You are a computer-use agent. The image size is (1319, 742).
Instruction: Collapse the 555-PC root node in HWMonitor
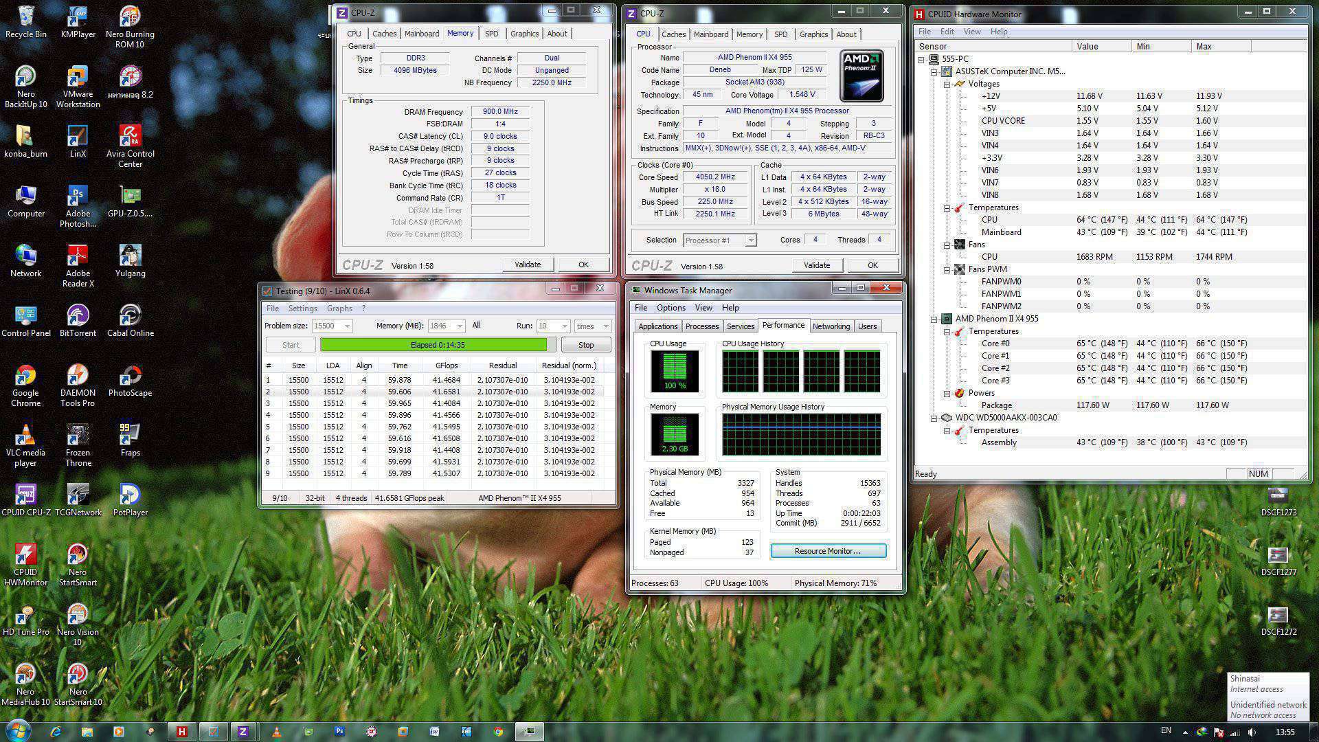click(x=921, y=59)
